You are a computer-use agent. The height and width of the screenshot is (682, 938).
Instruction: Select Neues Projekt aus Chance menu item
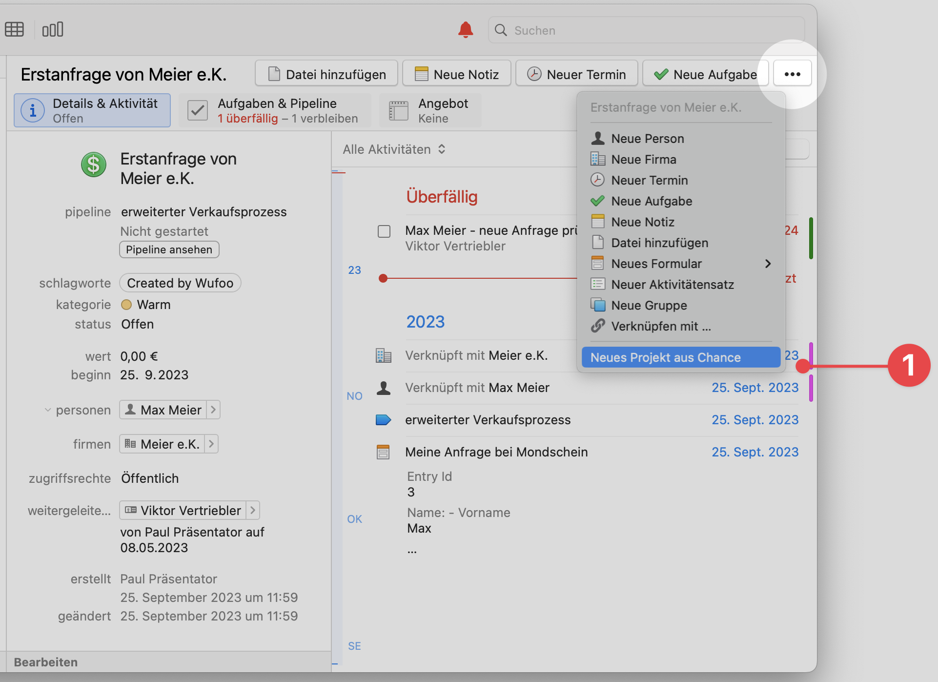click(680, 357)
